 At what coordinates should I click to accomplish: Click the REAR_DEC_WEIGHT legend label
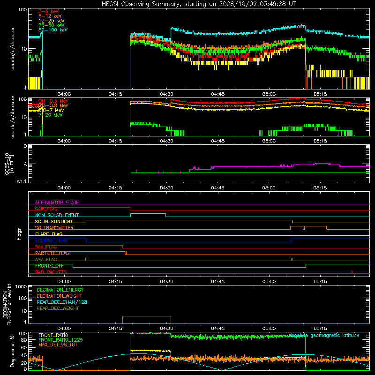[x=58, y=308]
